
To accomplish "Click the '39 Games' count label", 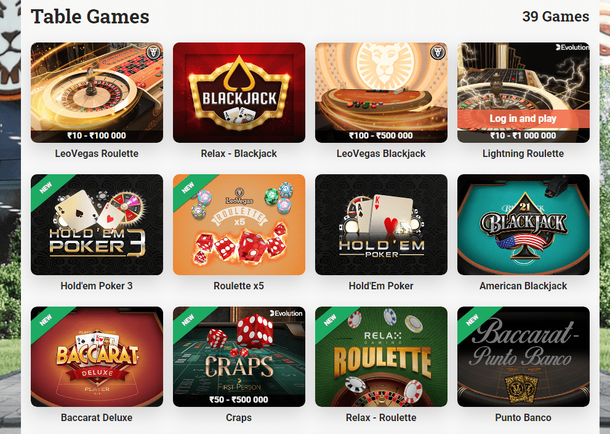I will tap(556, 17).
